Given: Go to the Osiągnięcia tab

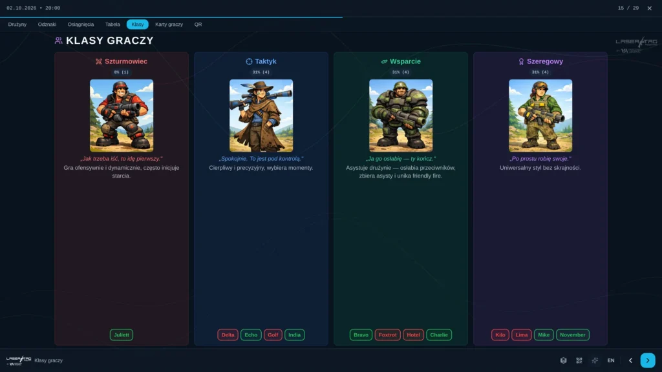Looking at the screenshot, I should (x=81, y=25).
